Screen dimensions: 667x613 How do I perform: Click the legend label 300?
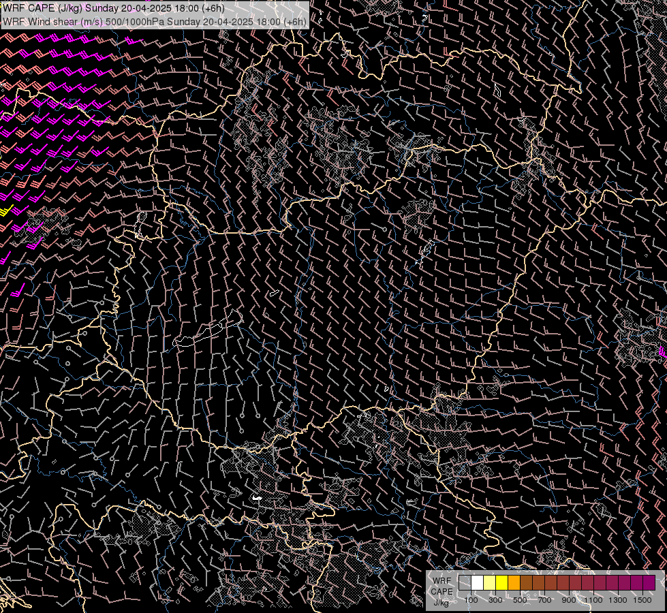coord(495,600)
